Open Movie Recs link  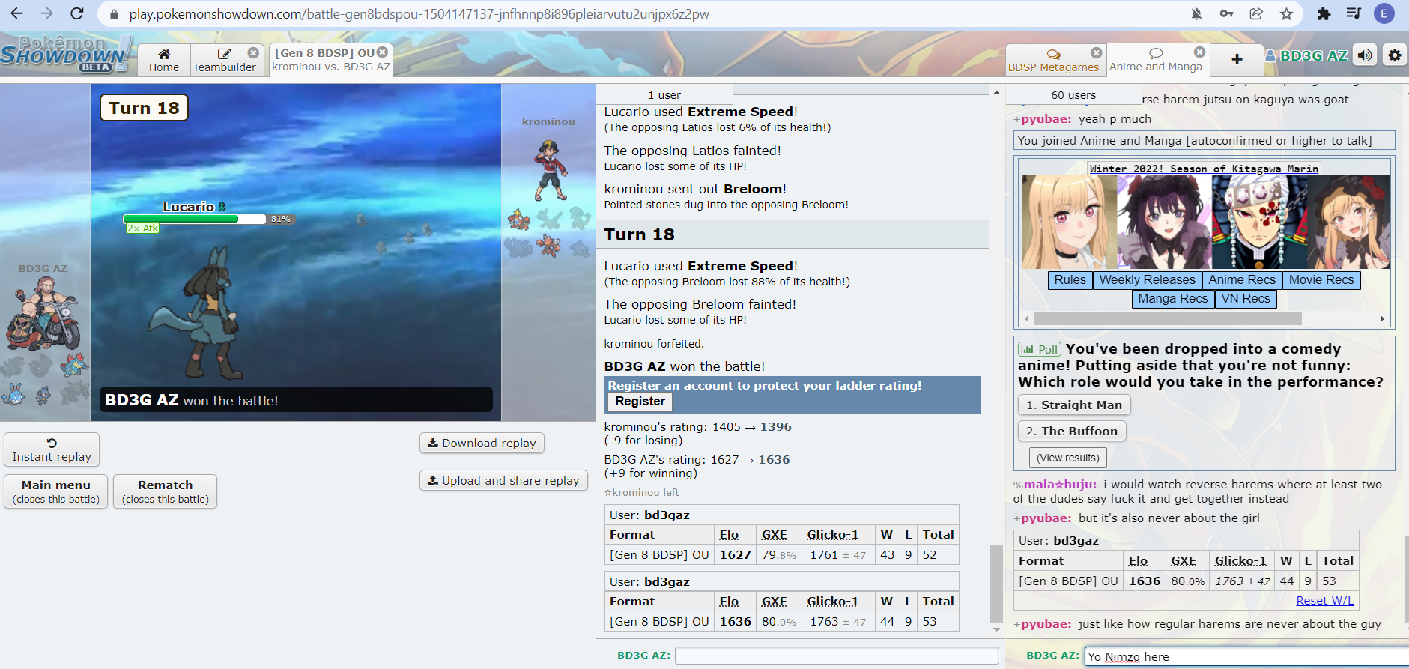point(1321,279)
